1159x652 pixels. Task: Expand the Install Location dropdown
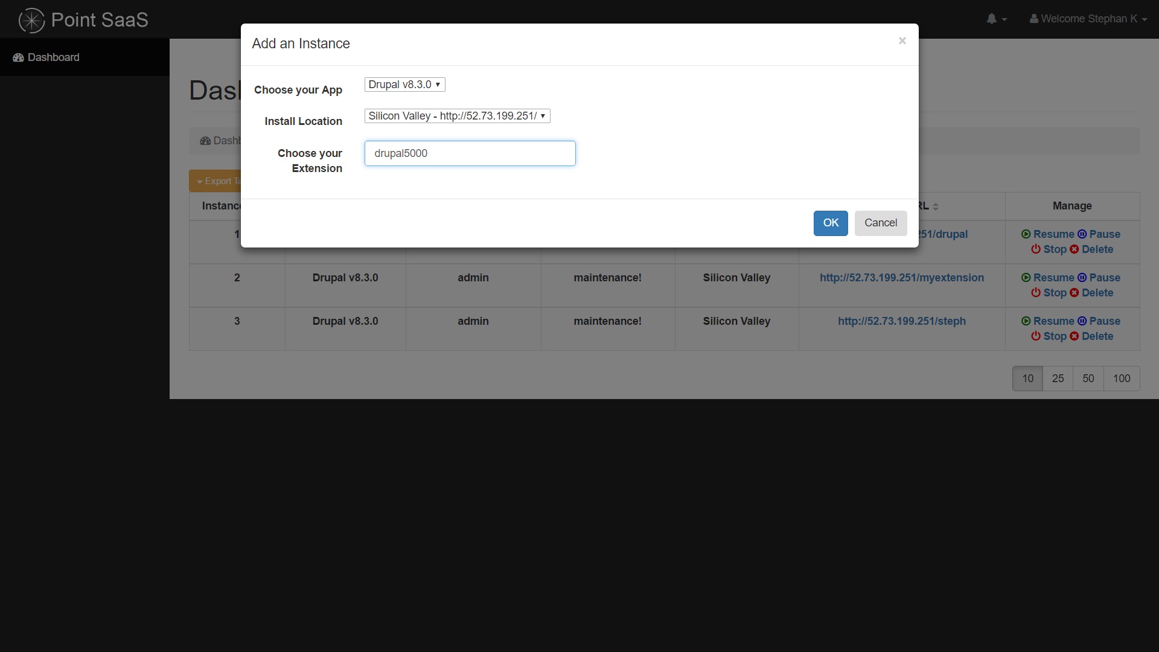(457, 116)
